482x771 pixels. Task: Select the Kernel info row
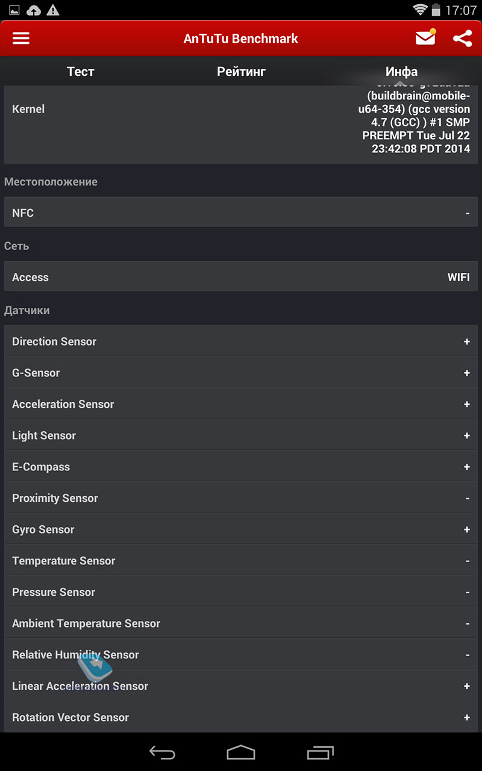[x=241, y=124]
